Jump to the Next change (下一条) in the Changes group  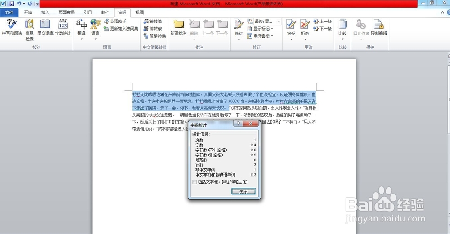tap(323, 29)
